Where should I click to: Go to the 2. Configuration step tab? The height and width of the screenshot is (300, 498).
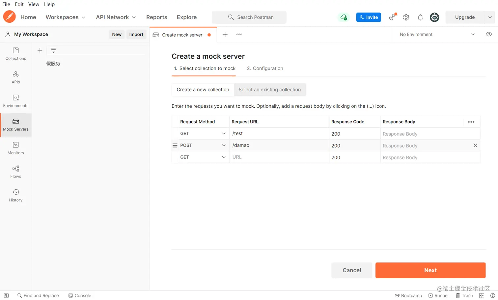coord(265,68)
